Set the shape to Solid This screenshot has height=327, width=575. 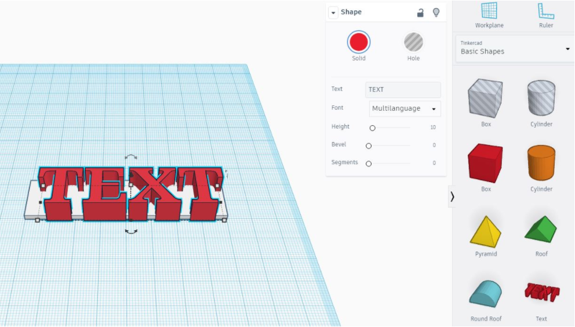tap(359, 42)
